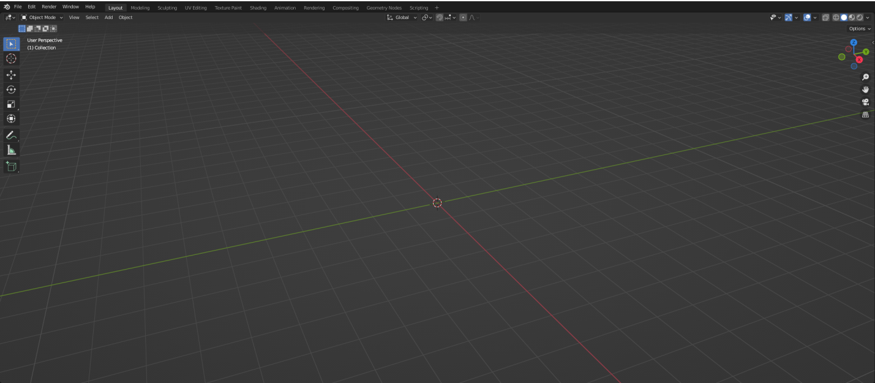This screenshot has width=875, height=383.
Task: Set selection mode to intersect
Action: pyautogui.click(x=54, y=28)
